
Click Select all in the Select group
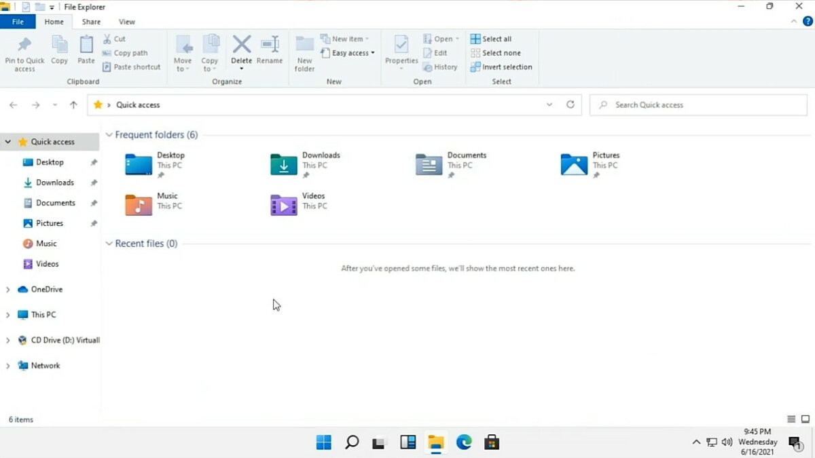click(491, 39)
